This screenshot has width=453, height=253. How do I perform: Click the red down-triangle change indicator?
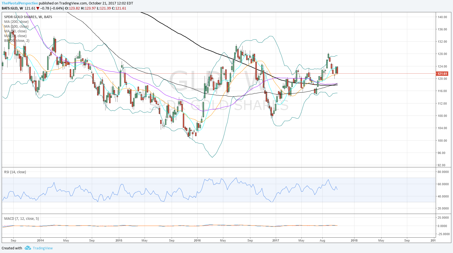38,8
